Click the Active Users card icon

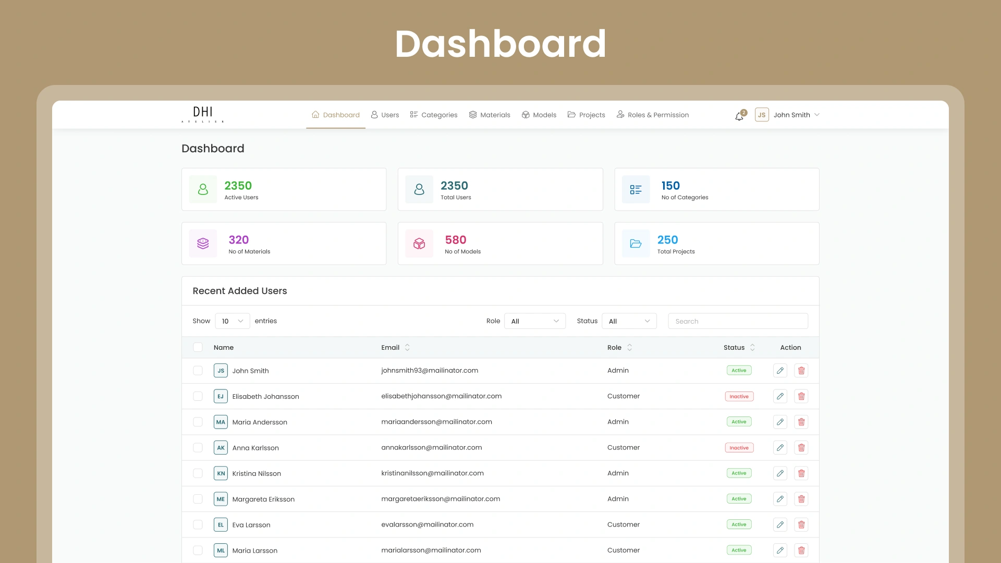(203, 189)
